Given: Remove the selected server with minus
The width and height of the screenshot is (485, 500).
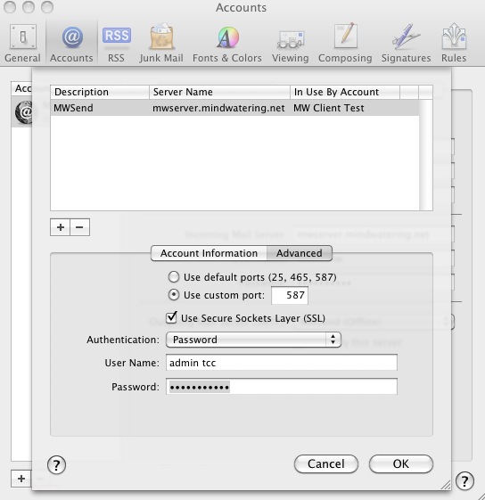Looking at the screenshot, I should [x=79, y=227].
